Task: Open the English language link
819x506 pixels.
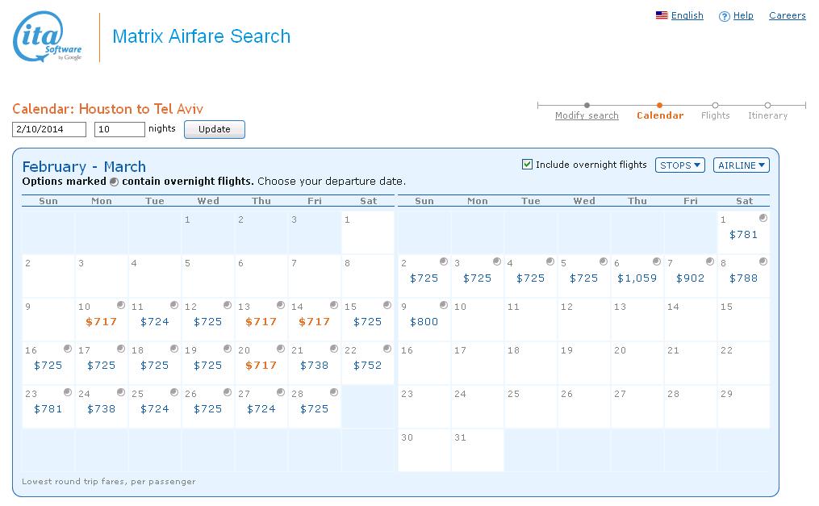Action: point(687,15)
